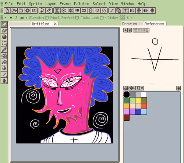
Task: Enable the Pixel Perfect checkbox
Action: click(77, 18)
